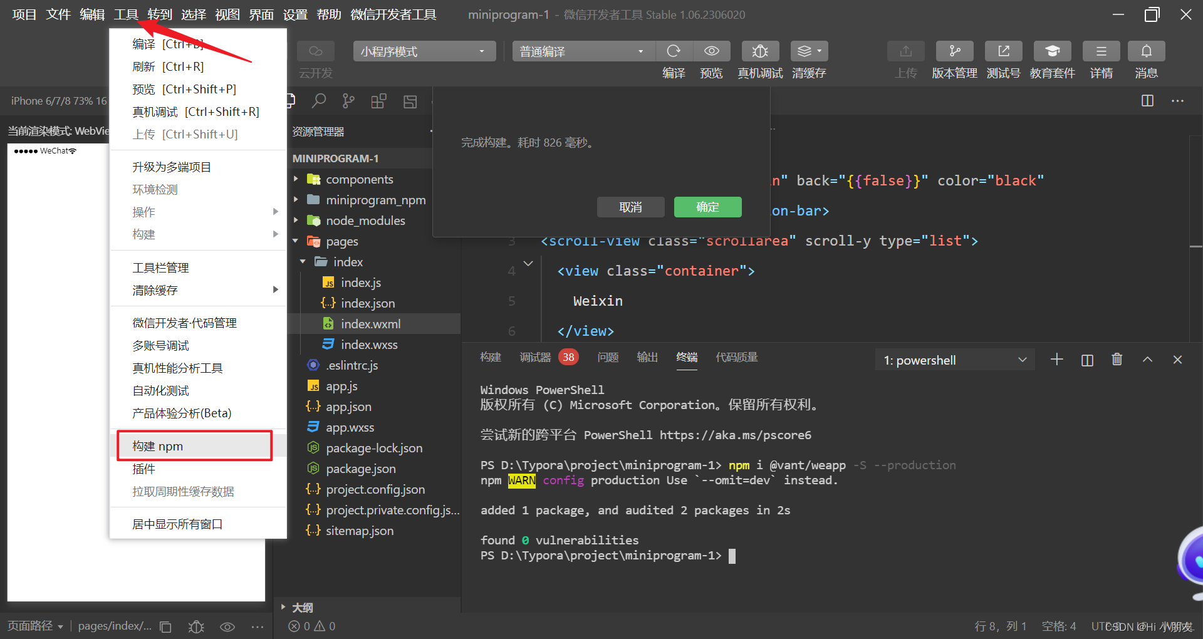This screenshot has height=639, width=1203.
Task: Open the search icon in sidebar toolbar
Action: pyautogui.click(x=319, y=101)
